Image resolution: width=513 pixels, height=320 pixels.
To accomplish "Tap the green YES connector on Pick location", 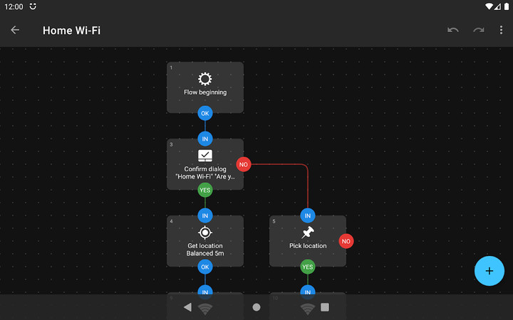I will (308, 267).
